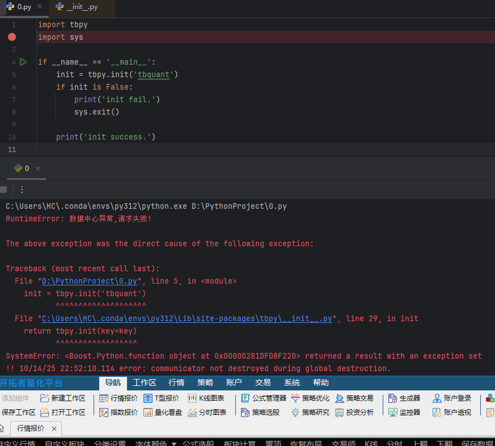Open the three-dot more options menu in the run panel
Viewport: 495px width, 446px height.
(x=22, y=190)
